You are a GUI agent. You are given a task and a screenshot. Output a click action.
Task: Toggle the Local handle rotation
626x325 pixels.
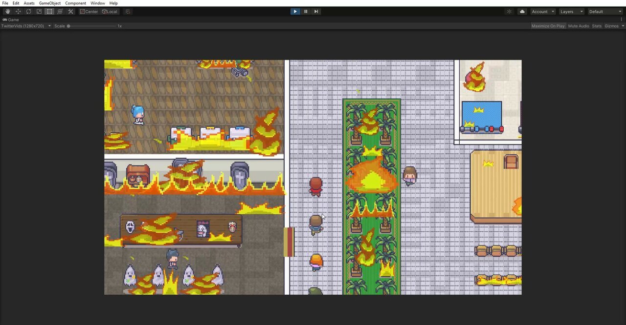click(110, 11)
